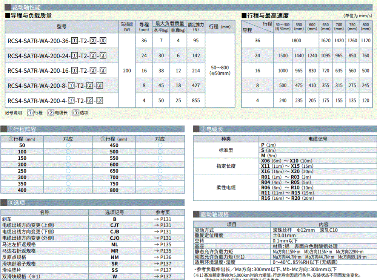
Task: Select option code SR
Action: pyautogui.click(x=115, y=264)
